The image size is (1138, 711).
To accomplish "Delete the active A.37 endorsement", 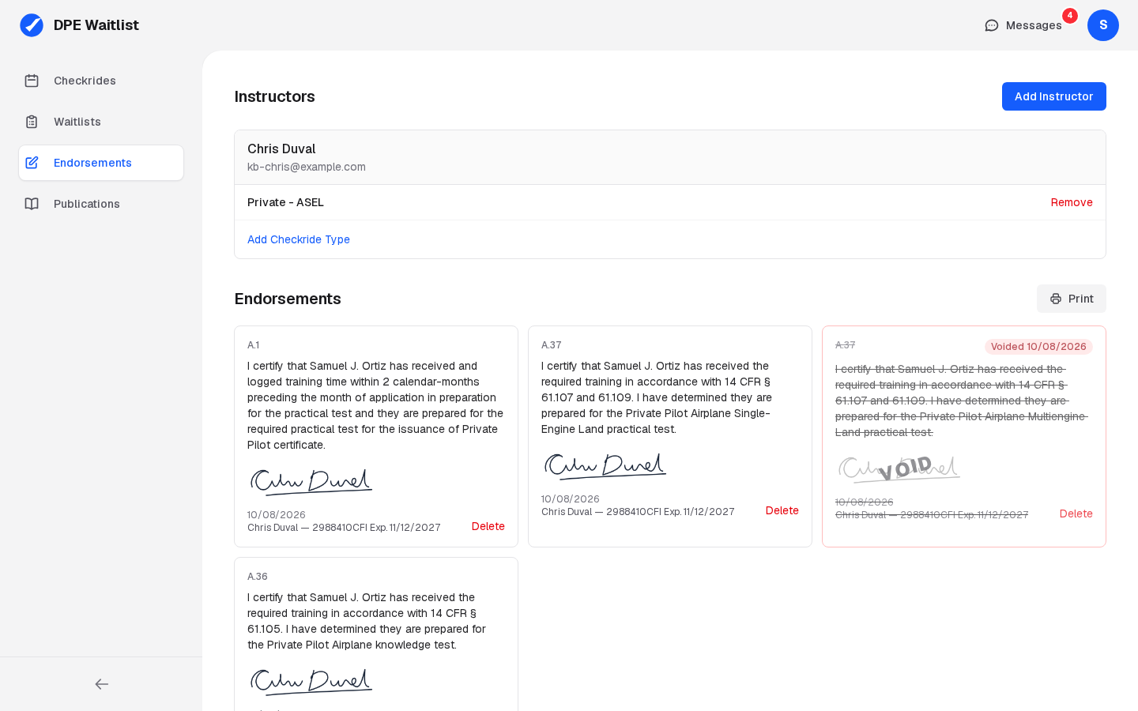I will (x=782, y=510).
